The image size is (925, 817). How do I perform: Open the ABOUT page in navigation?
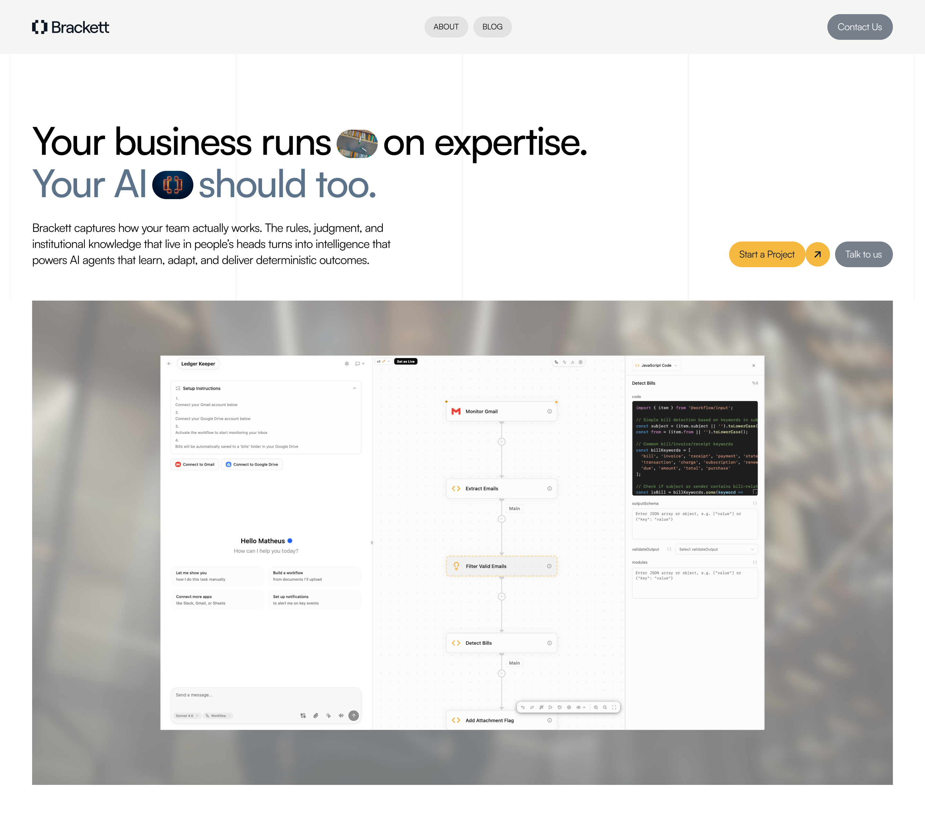click(446, 27)
